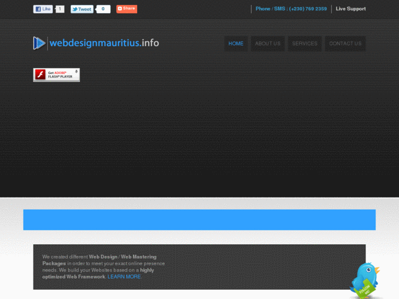The image size is (399, 299).
Task: Open the CONTACT US menu item
Action: click(x=345, y=44)
